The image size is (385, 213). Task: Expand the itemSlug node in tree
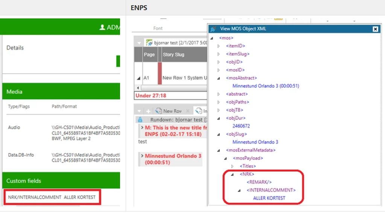point(219,54)
